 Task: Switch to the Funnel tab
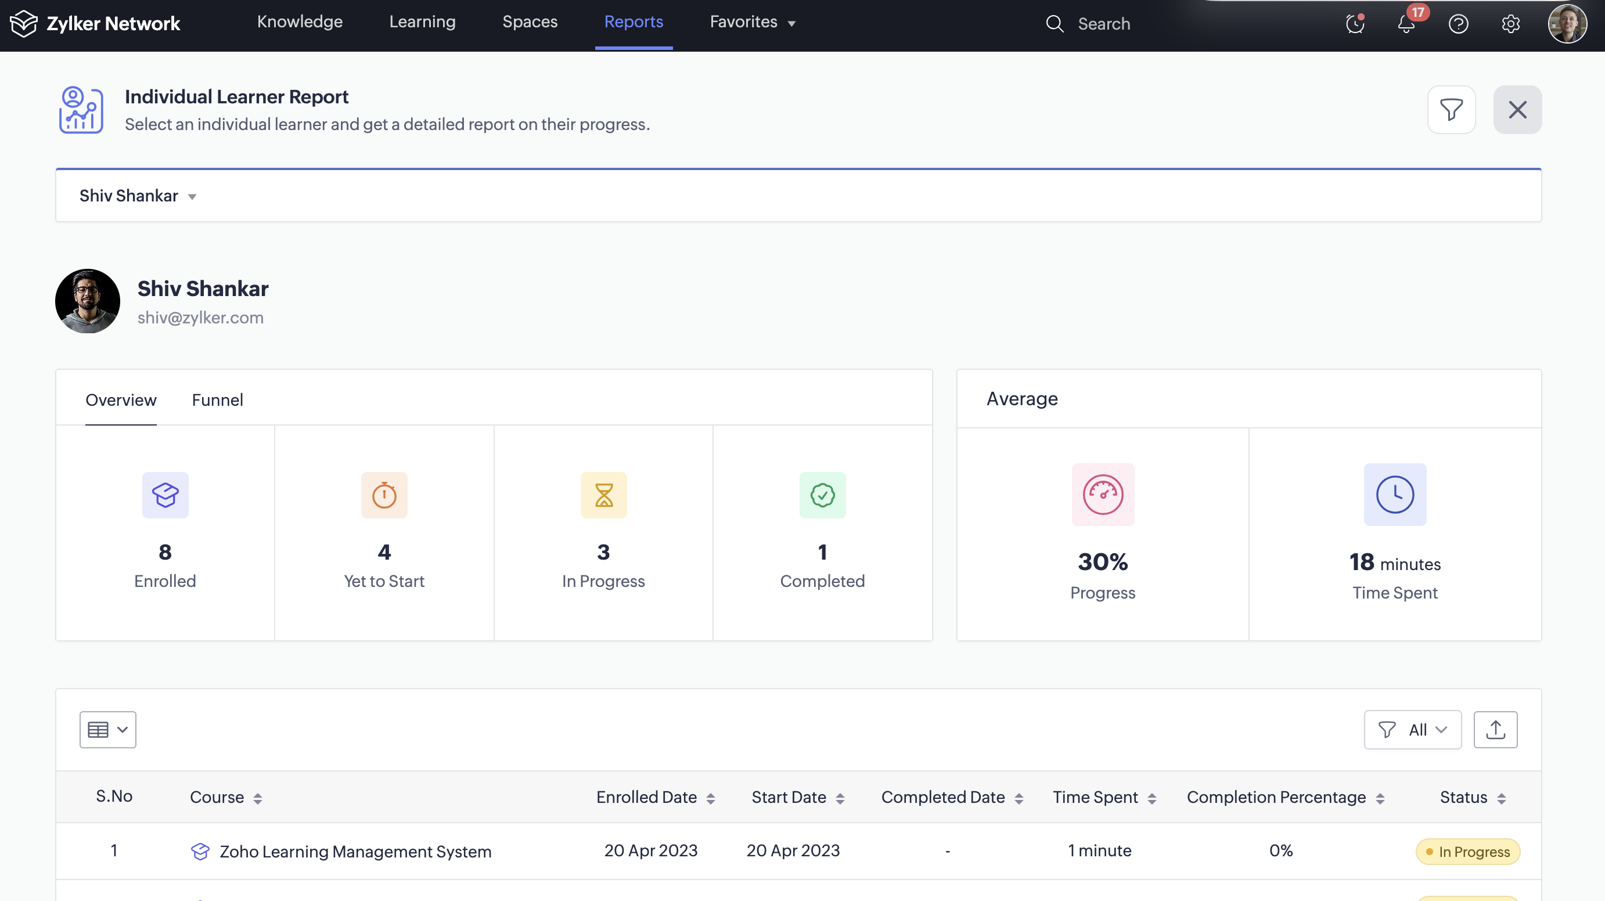click(x=217, y=400)
